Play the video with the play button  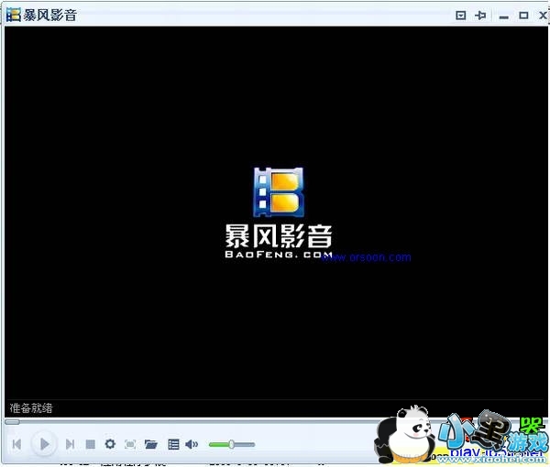point(44,444)
